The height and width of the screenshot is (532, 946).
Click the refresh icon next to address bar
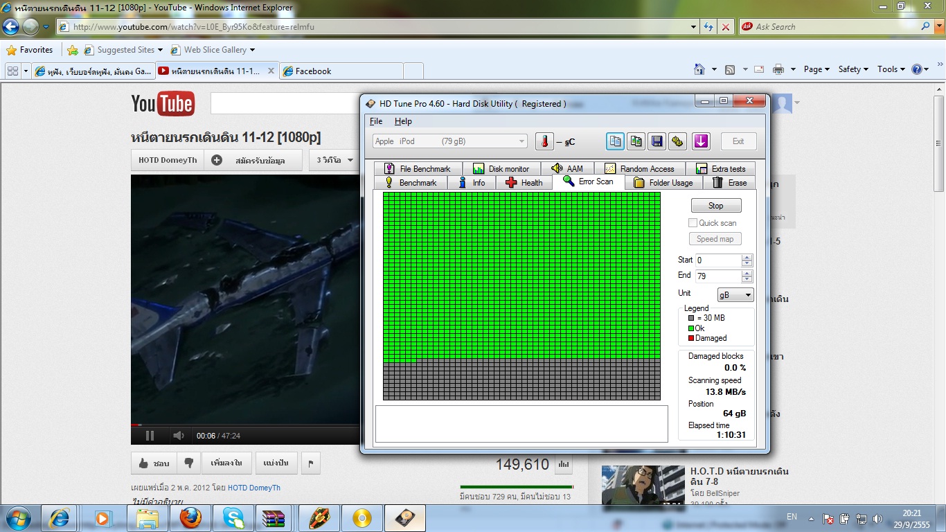708,27
